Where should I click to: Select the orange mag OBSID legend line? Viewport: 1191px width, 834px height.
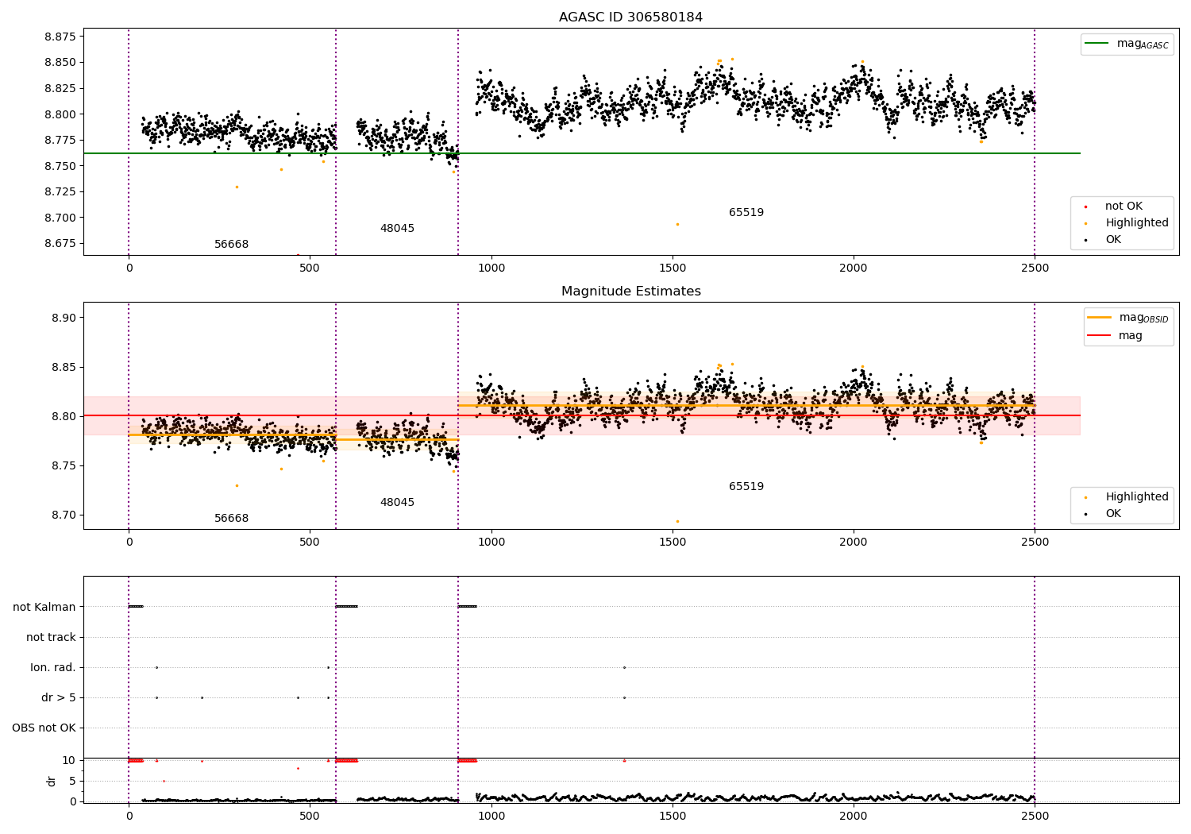[x=1100, y=317]
